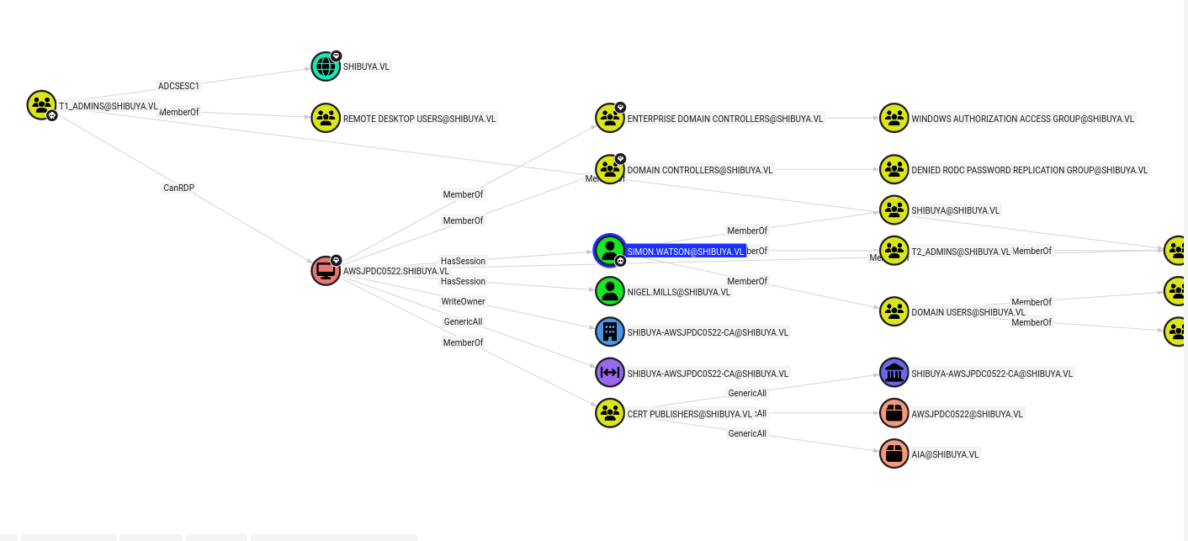The width and height of the screenshot is (1188, 541).
Task: Click the Denied RODC Password Replication Group node
Action: (894, 169)
